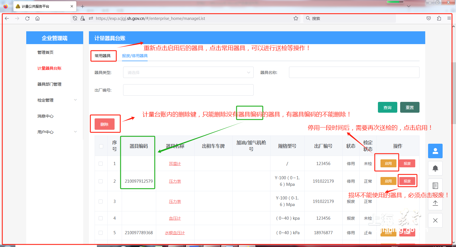Image resolution: width=456 pixels, height=247 pixels.
Task: Open 压力表 link in row 3
Action: (175, 201)
